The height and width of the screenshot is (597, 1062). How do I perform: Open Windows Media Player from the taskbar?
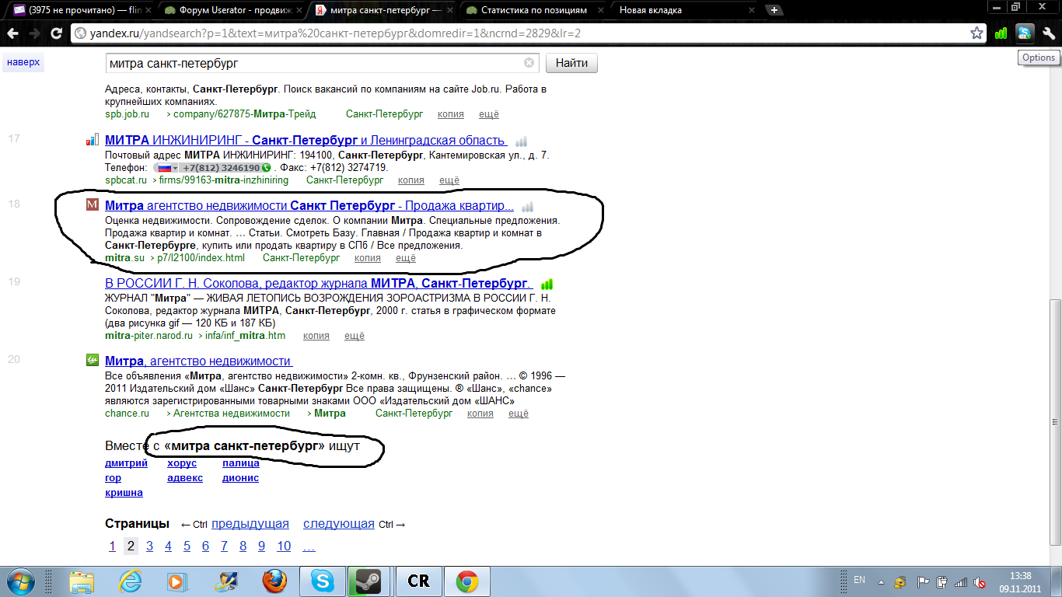click(x=178, y=581)
